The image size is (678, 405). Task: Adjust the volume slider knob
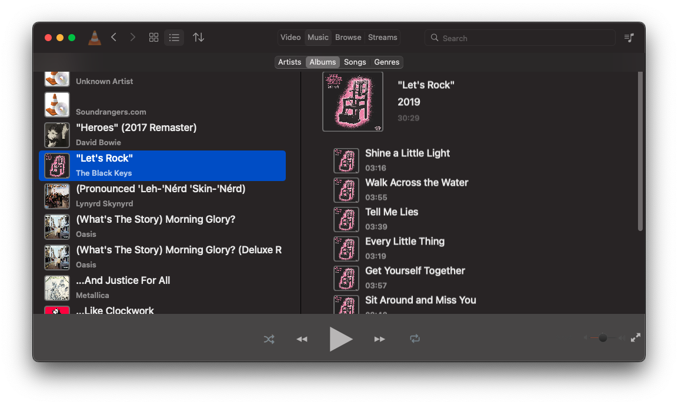[603, 338]
